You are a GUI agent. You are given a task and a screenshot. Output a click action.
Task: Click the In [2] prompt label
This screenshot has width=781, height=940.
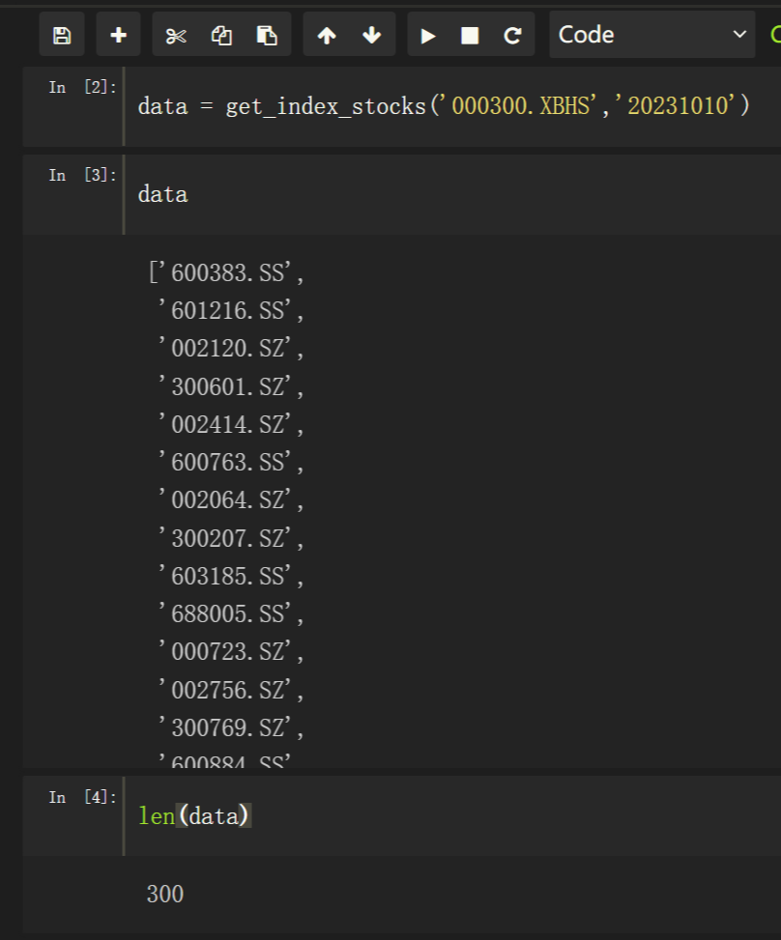(82, 88)
